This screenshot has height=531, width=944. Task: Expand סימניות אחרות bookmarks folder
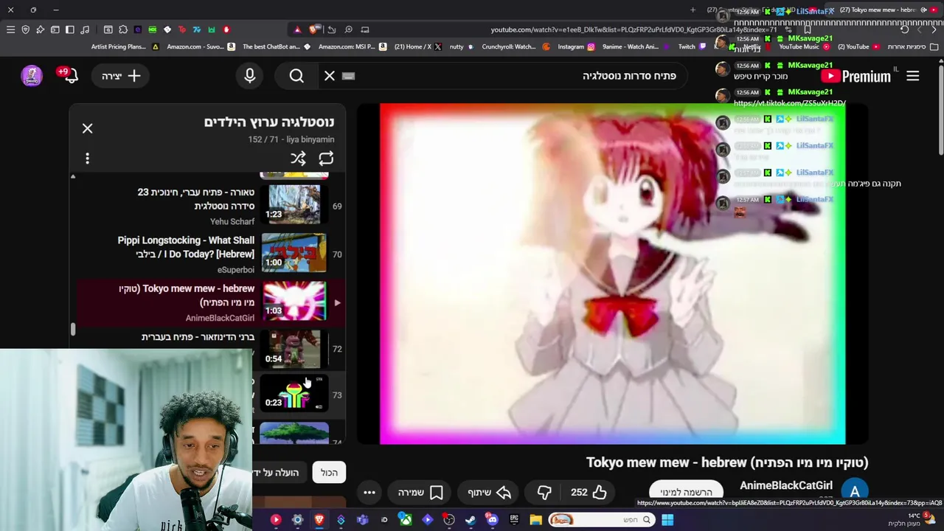(912, 46)
